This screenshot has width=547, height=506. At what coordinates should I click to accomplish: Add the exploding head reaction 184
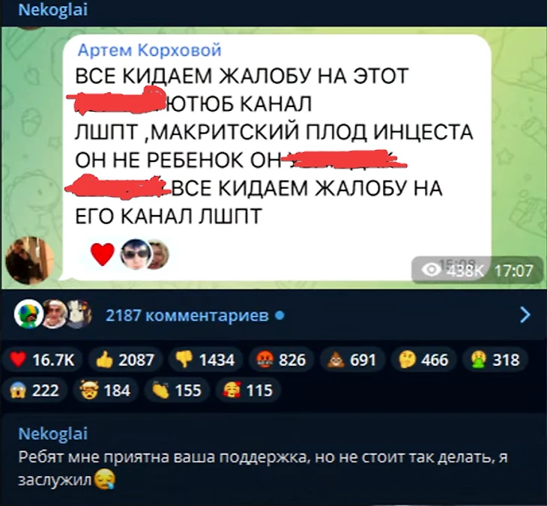tap(106, 390)
